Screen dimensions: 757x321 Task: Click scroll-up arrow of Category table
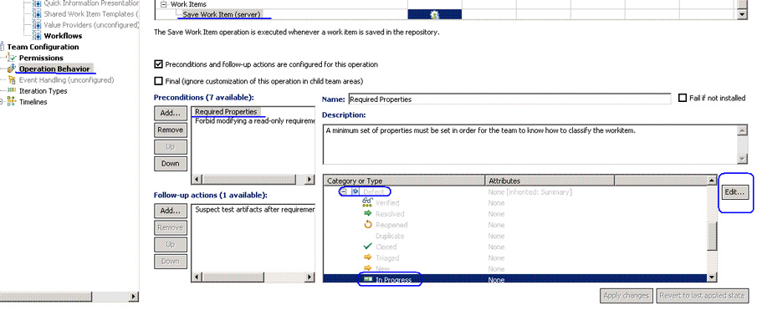[x=712, y=181]
